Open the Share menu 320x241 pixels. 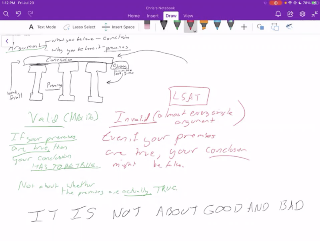pos(290,14)
